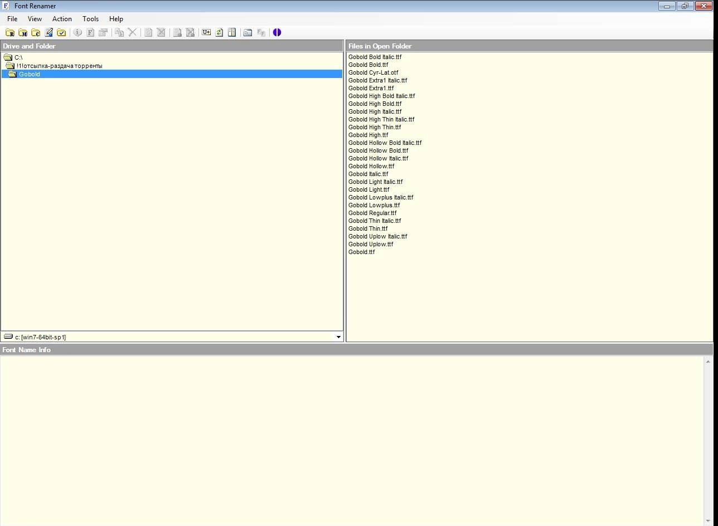Select file Gobold Light.ttf
Viewport: 718px width, 526px height.
368,189
